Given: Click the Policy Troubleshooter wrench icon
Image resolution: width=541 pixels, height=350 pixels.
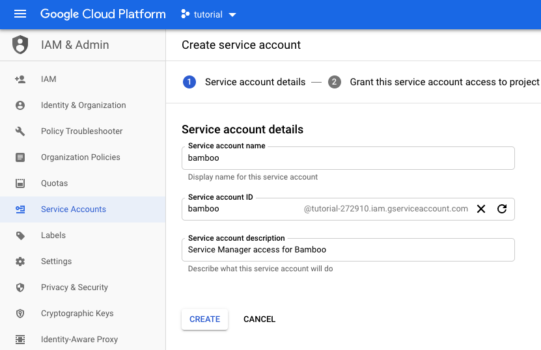Looking at the screenshot, I should (x=20, y=131).
